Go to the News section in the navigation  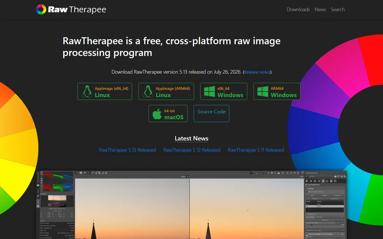pos(320,9)
